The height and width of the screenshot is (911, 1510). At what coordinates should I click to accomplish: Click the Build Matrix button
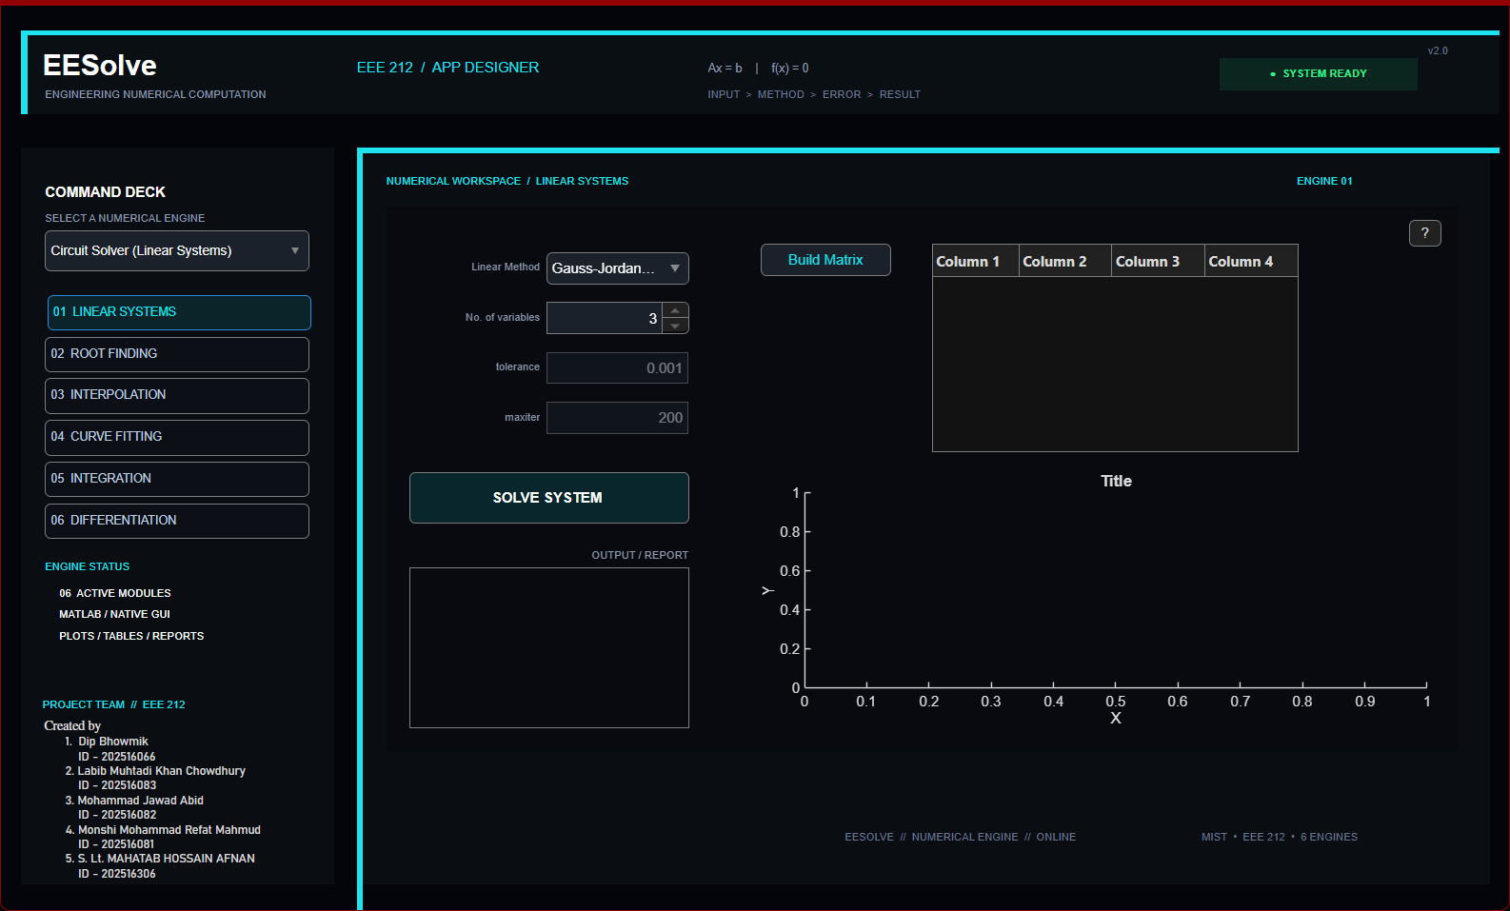point(825,260)
